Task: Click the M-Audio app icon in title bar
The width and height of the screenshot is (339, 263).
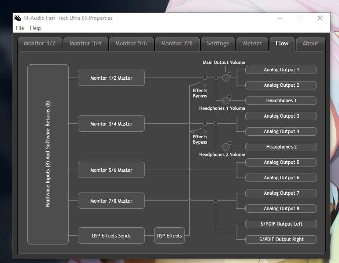Action: (18, 18)
